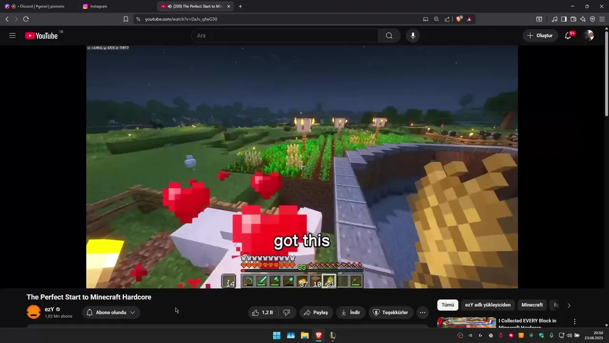Open a new browser tab

click(240, 6)
